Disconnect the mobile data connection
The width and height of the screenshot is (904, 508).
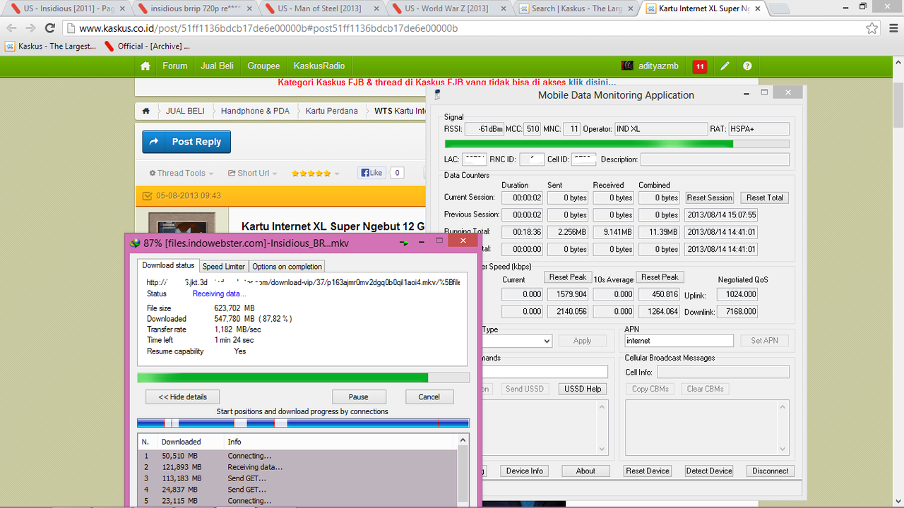(770, 471)
